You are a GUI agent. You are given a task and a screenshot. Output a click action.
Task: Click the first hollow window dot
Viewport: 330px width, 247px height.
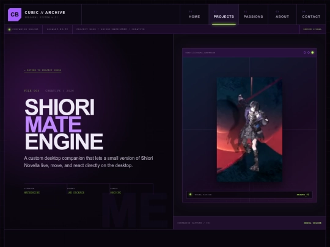(x=304, y=52)
